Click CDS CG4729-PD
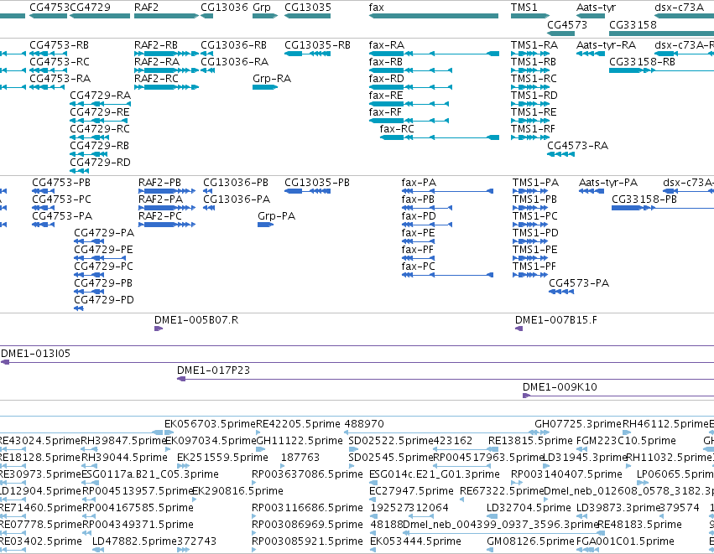Image resolution: width=714 pixels, height=554 pixels. (78, 308)
